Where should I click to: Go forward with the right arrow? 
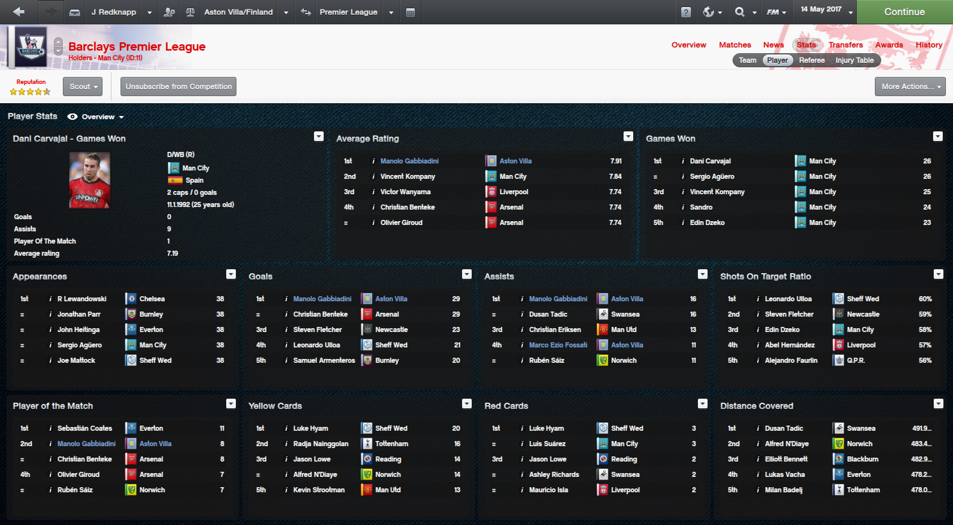coord(50,12)
